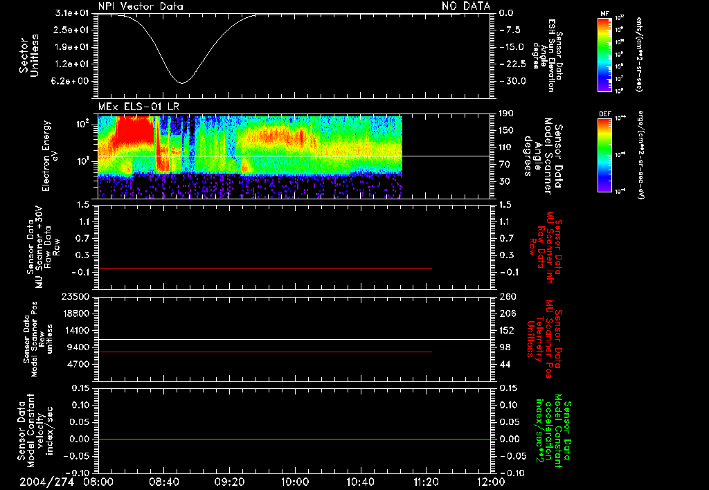Click the 190 scanner angle tick

tap(506, 114)
